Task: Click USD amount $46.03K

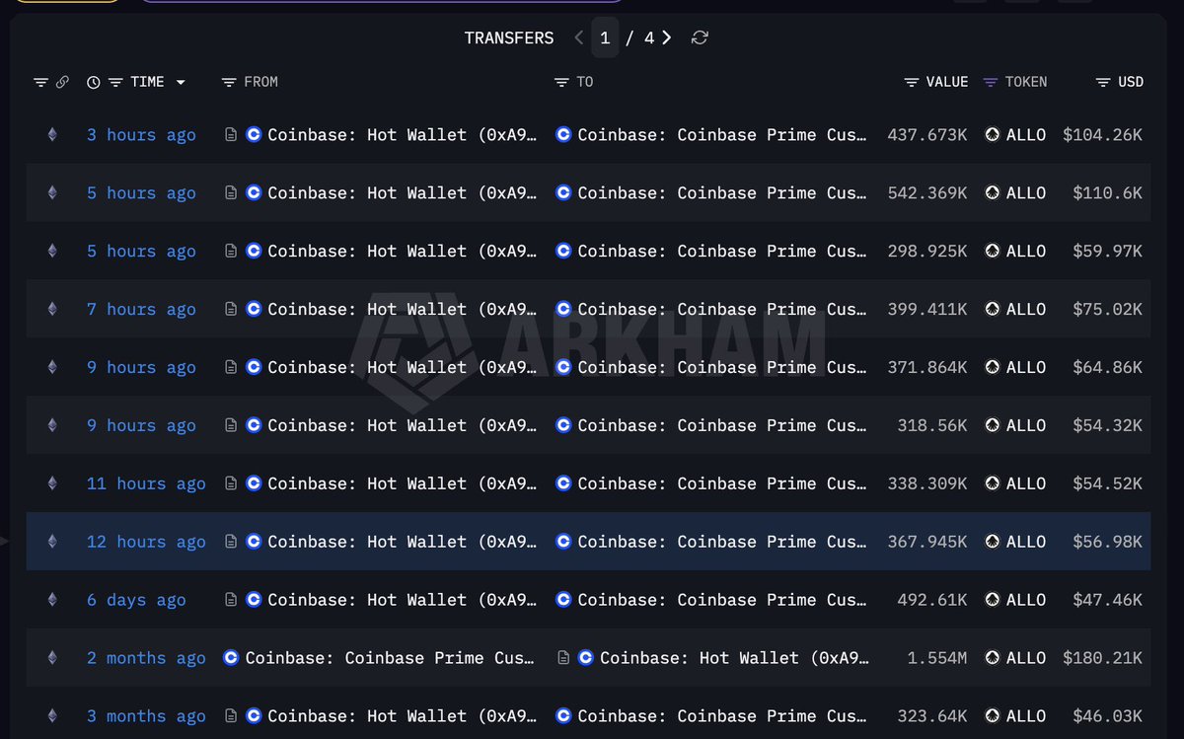Action: (1108, 716)
